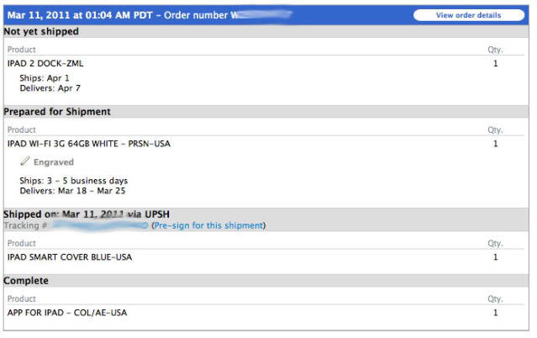
Task: Click the engraved pencil icon
Action: [x=25, y=161]
